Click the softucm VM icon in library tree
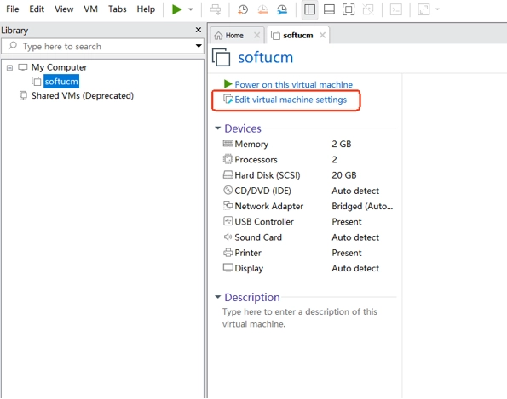Image resolution: width=507 pixels, height=399 pixels. [x=36, y=81]
